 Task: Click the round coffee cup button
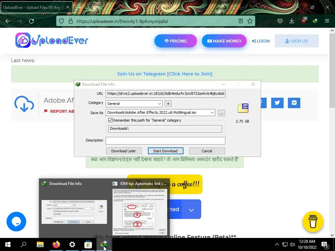[x=313, y=222]
